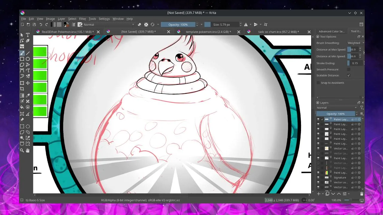Enable Snap to Assistants checkbox
383x215 pixels.
(318, 83)
